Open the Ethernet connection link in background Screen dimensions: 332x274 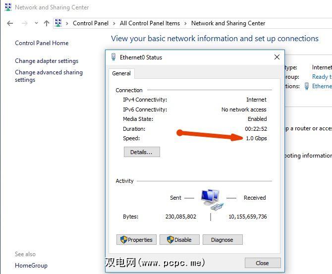click(x=322, y=86)
